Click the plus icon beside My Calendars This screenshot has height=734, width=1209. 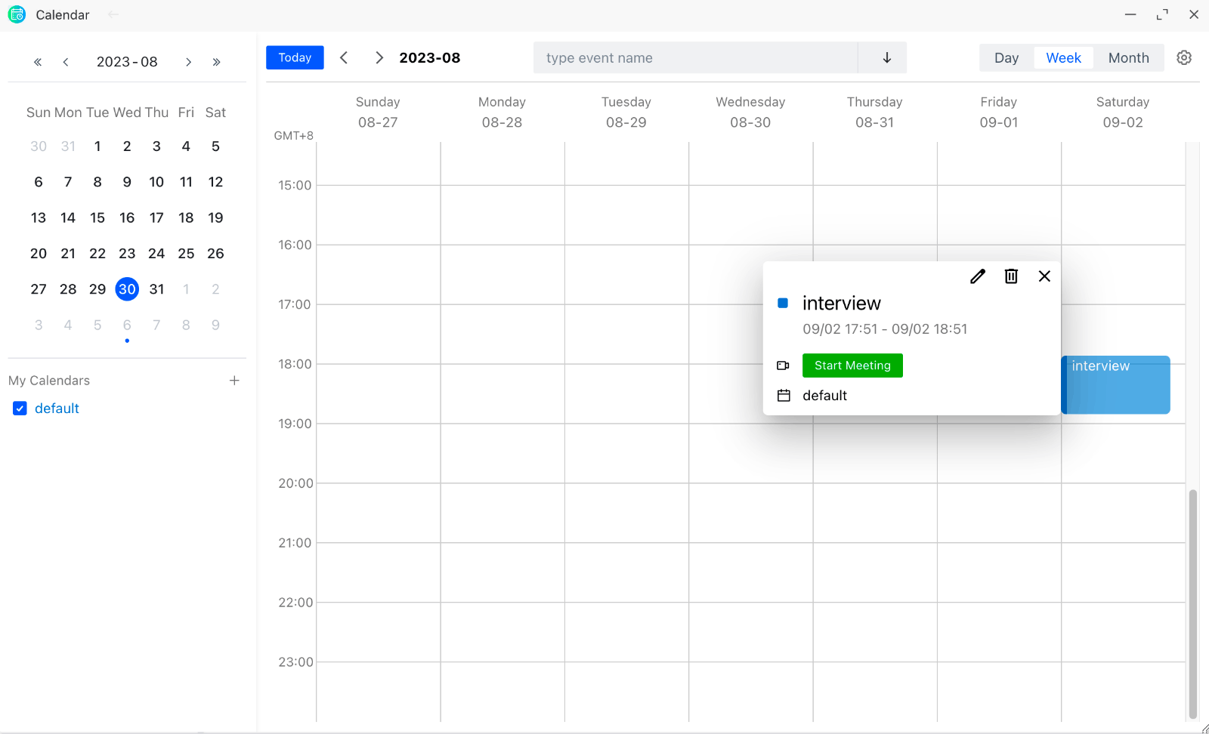point(234,381)
